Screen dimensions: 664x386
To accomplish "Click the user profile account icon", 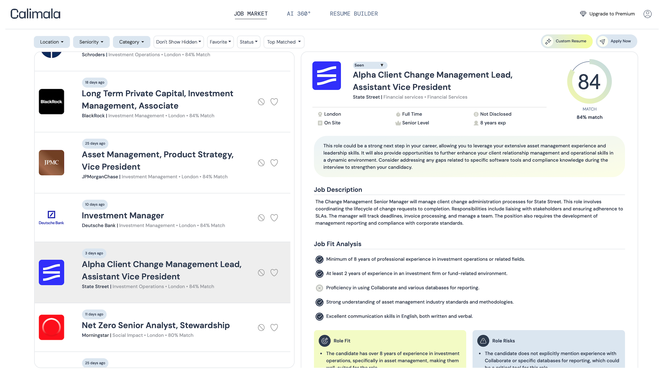I will (647, 14).
